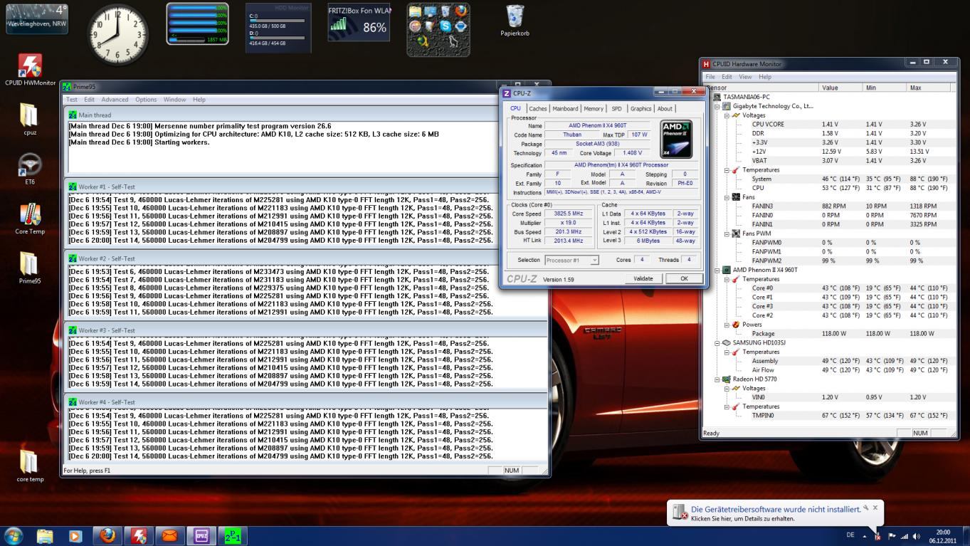Switch to CPU-Z Mainboard tab
This screenshot has width=970, height=546.
(565, 109)
